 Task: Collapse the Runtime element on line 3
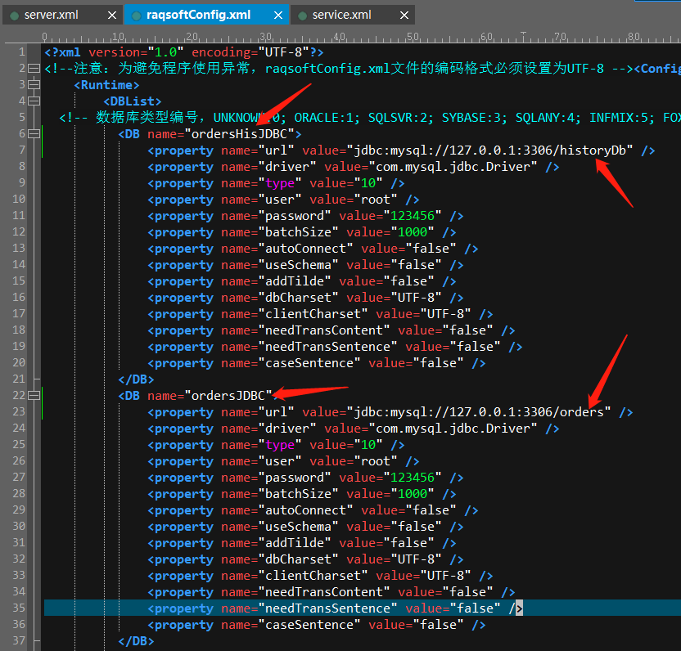coord(34,85)
